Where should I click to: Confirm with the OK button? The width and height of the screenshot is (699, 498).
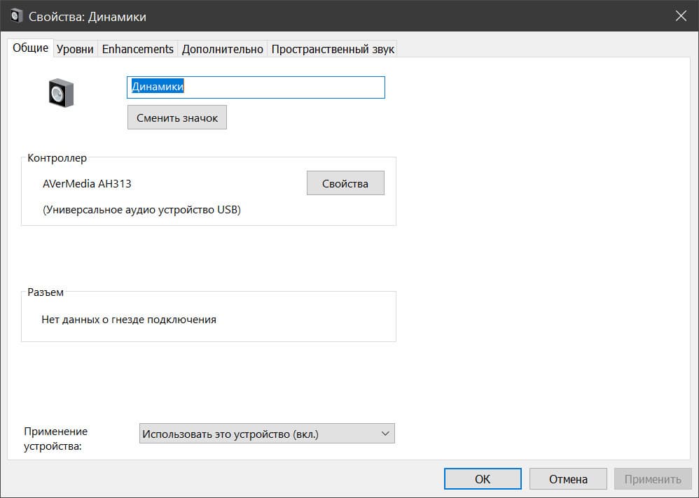(x=483, y=479)
